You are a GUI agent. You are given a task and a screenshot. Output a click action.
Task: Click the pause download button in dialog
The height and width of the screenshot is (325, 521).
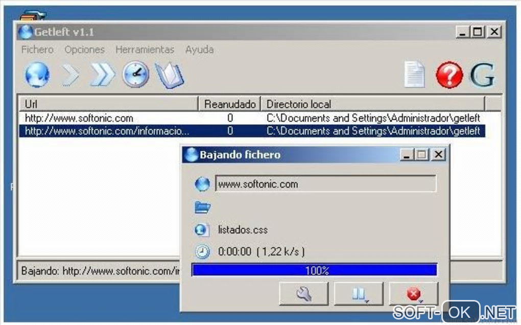pos(359,294)
